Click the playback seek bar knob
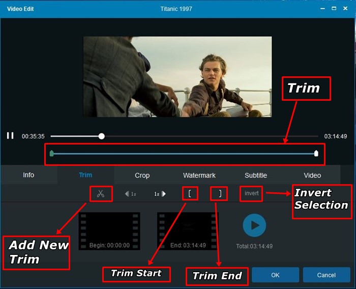356x289 pixels. (x=102, y=136)
